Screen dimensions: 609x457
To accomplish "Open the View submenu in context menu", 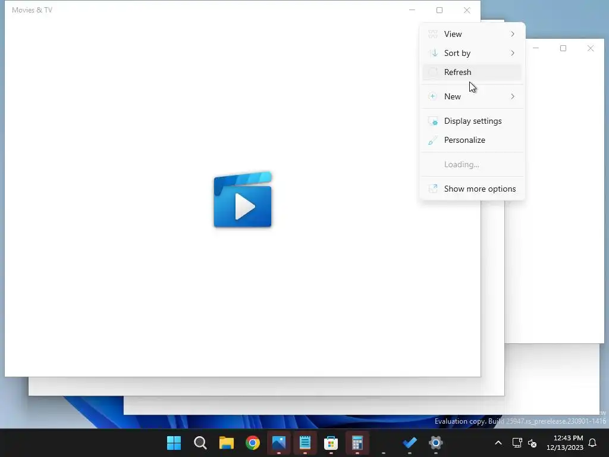I will click(x=472, y=34).
